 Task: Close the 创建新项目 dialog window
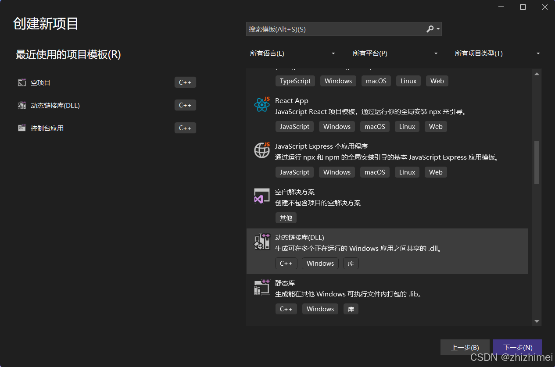click(x=544, y=7)
